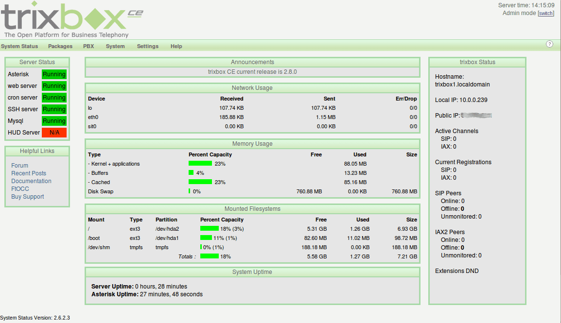
Task: Click the Asterisk Running status badge
Action: coord(54,74)
